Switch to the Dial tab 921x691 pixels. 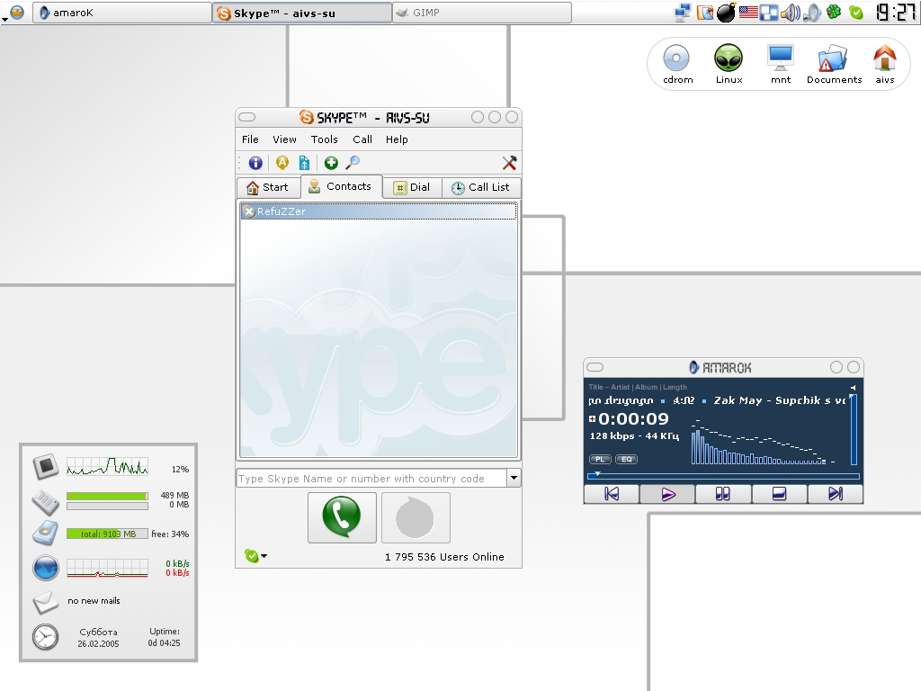pos(412,187)
